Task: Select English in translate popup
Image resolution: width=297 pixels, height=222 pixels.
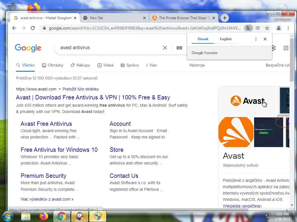Action: point(226,39)
